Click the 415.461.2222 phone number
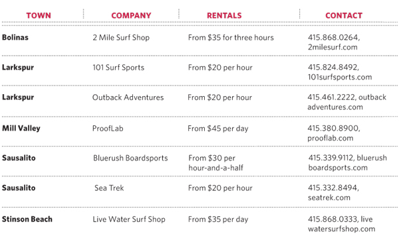 pyautogui.click(x=331, y=97)
